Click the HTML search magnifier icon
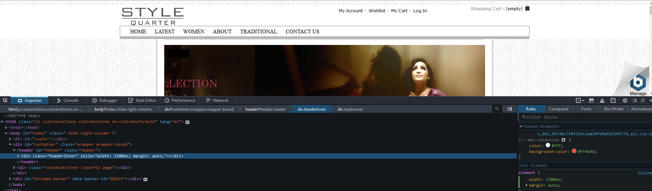The height and width of the screenshot is (191, 652). click(x=497, y=109)
